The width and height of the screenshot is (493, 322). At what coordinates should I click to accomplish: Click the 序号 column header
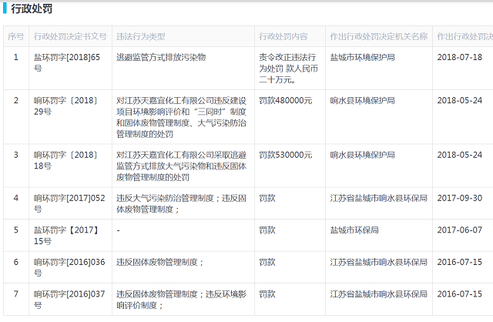click(15, 37)
